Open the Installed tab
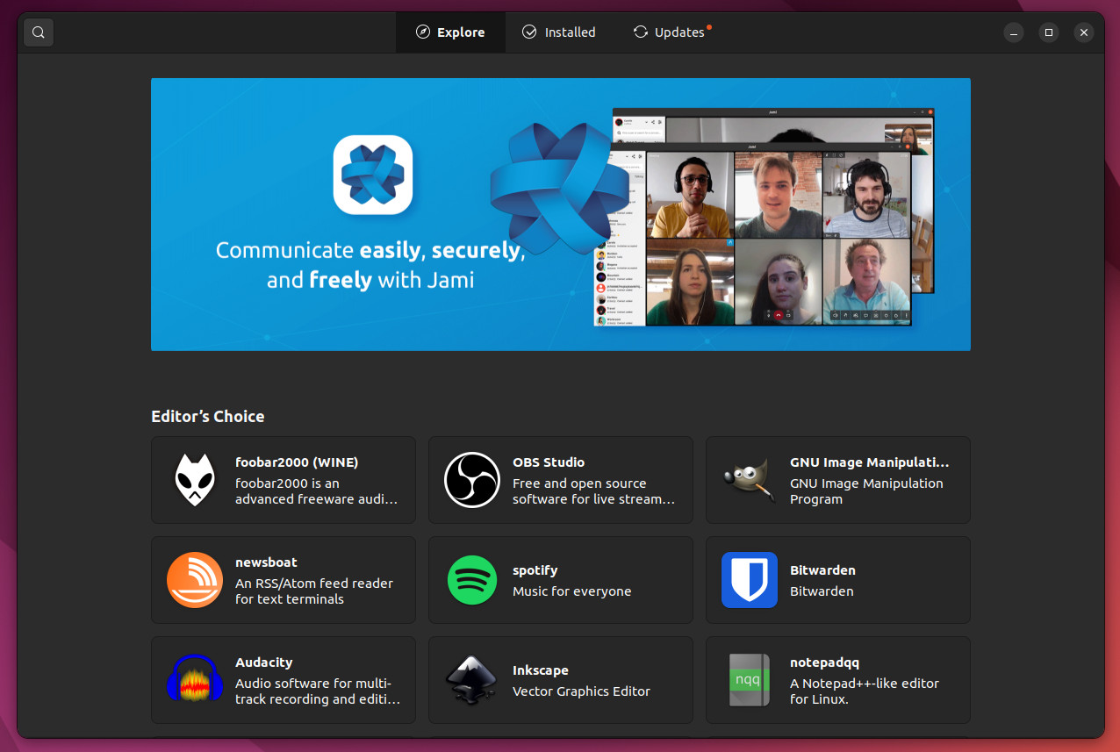The width and height of the screenshot is (1120, 752). pos(558,32)
